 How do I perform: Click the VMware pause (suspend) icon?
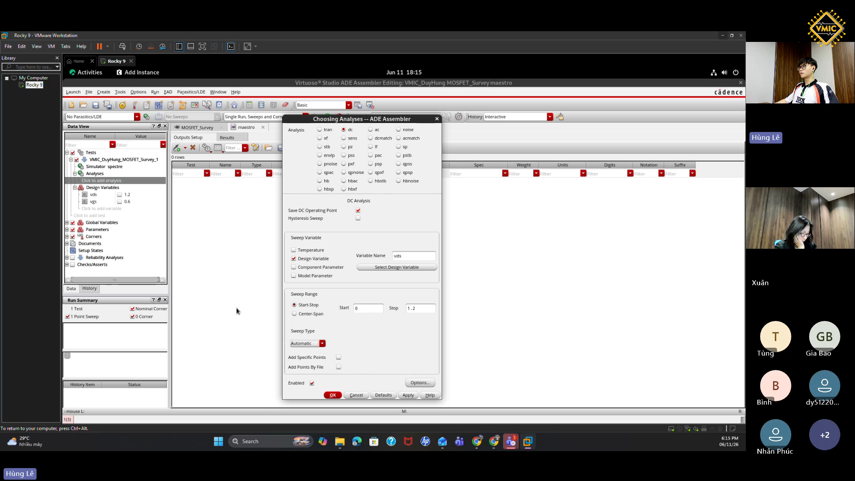(99, 46)
